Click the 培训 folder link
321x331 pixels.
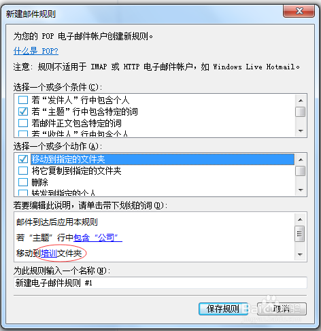pyautogui.click(x=49, y=253)
